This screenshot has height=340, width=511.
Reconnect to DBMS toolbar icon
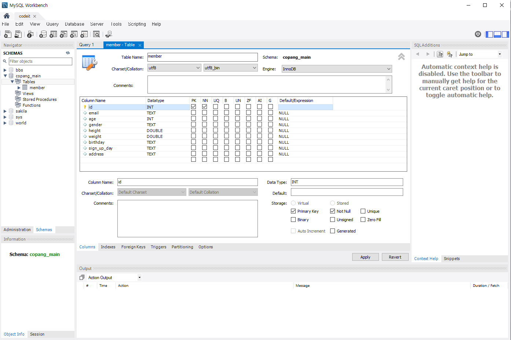click(x=109, y=34)
